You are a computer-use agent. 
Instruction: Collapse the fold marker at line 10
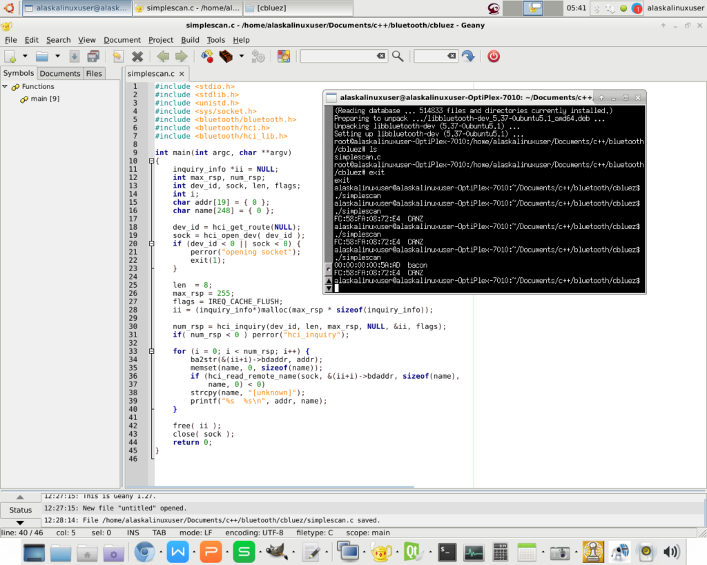[152, 161]
